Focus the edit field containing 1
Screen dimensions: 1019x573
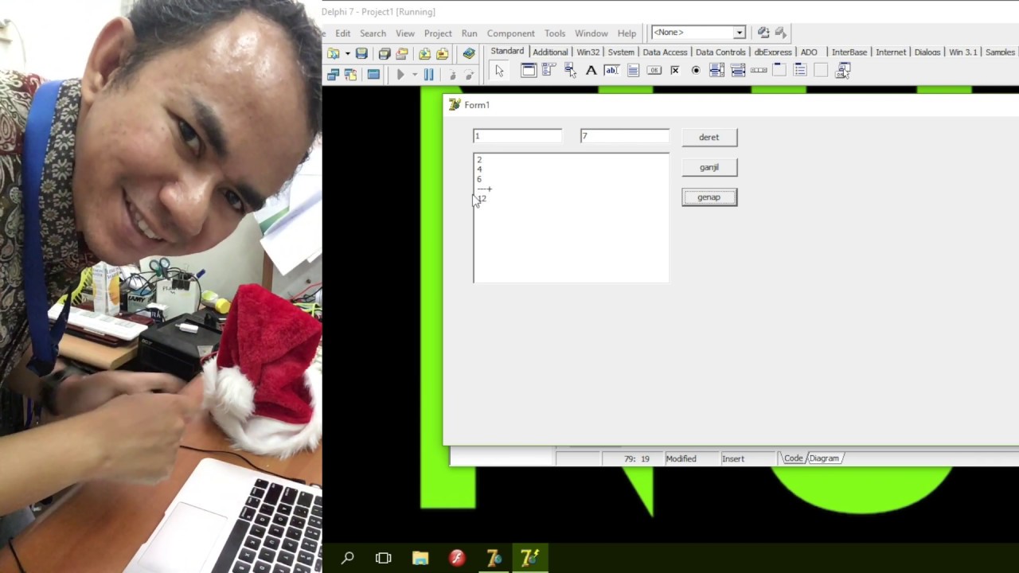click(517, 136)
